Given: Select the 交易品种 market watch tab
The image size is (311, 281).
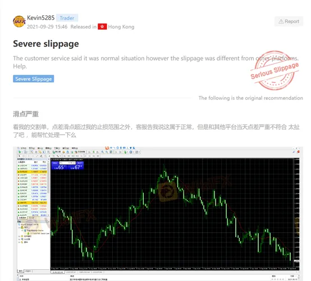Looking at the screenshot, I should coord(22,218).
